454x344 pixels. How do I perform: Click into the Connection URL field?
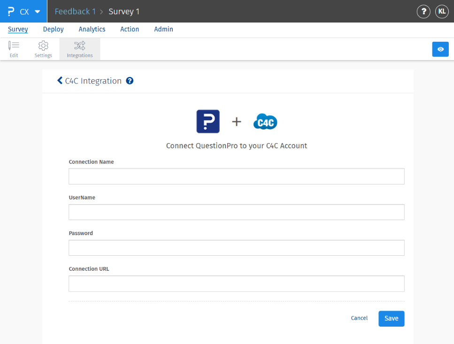(x=236, y=284)
